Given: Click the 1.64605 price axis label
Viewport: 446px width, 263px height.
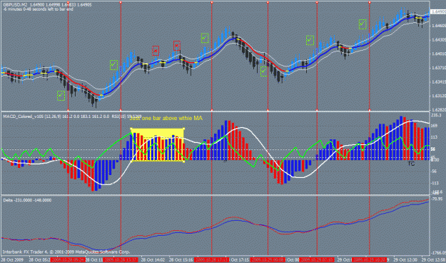Looking at the screenshot, I should click(x=439, y=26).
